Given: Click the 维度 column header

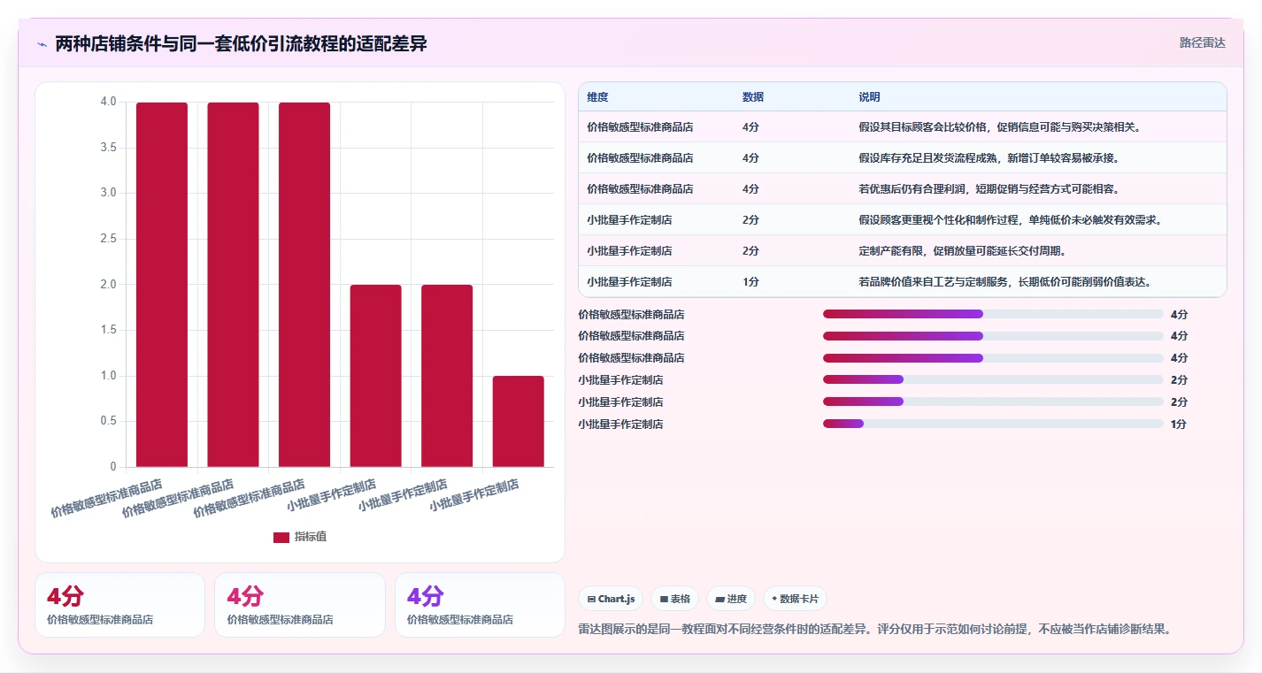Looking at the screenshot, I should point(597,97).
